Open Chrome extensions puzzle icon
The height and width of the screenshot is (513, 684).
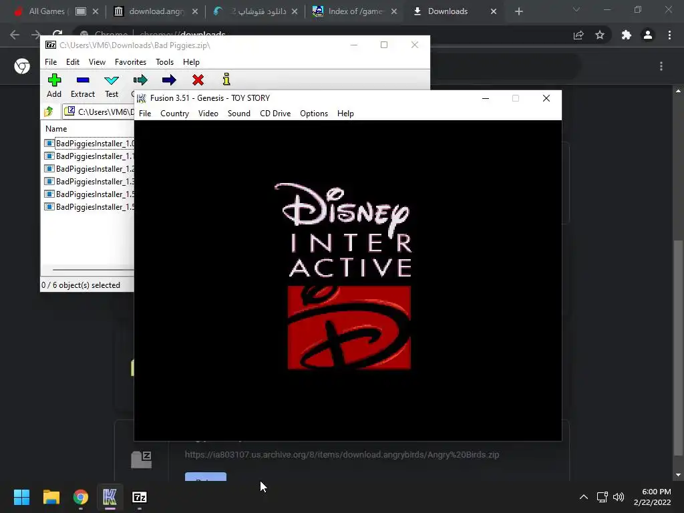click(x=627, y=35)
